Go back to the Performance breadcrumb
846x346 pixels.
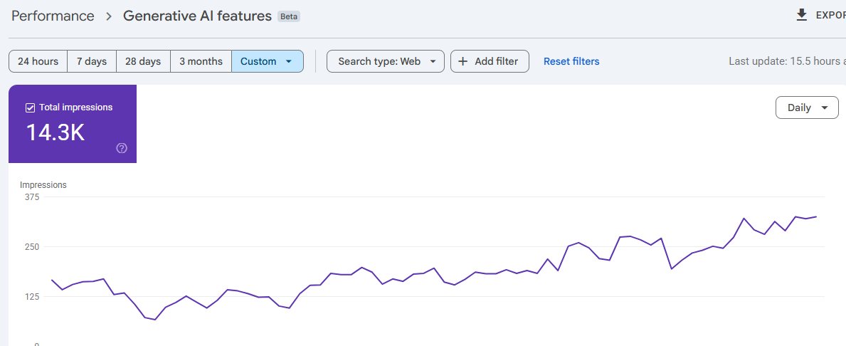53,16
